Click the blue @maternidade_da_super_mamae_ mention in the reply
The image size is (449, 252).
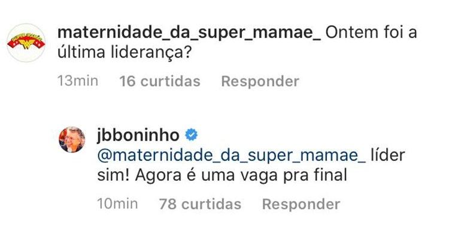coord(231,156)
